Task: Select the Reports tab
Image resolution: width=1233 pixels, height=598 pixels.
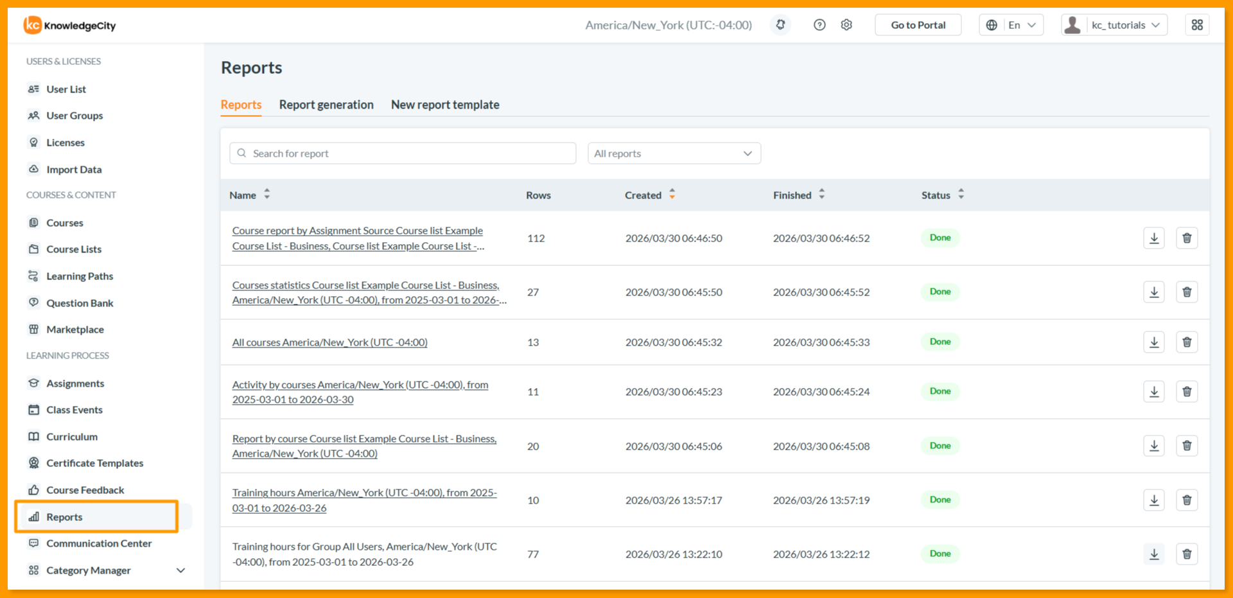Action: (x=241, y=105)
